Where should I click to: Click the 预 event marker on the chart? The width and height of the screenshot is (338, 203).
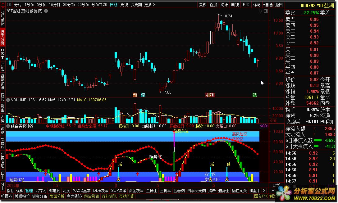click(x=135, y=95)
